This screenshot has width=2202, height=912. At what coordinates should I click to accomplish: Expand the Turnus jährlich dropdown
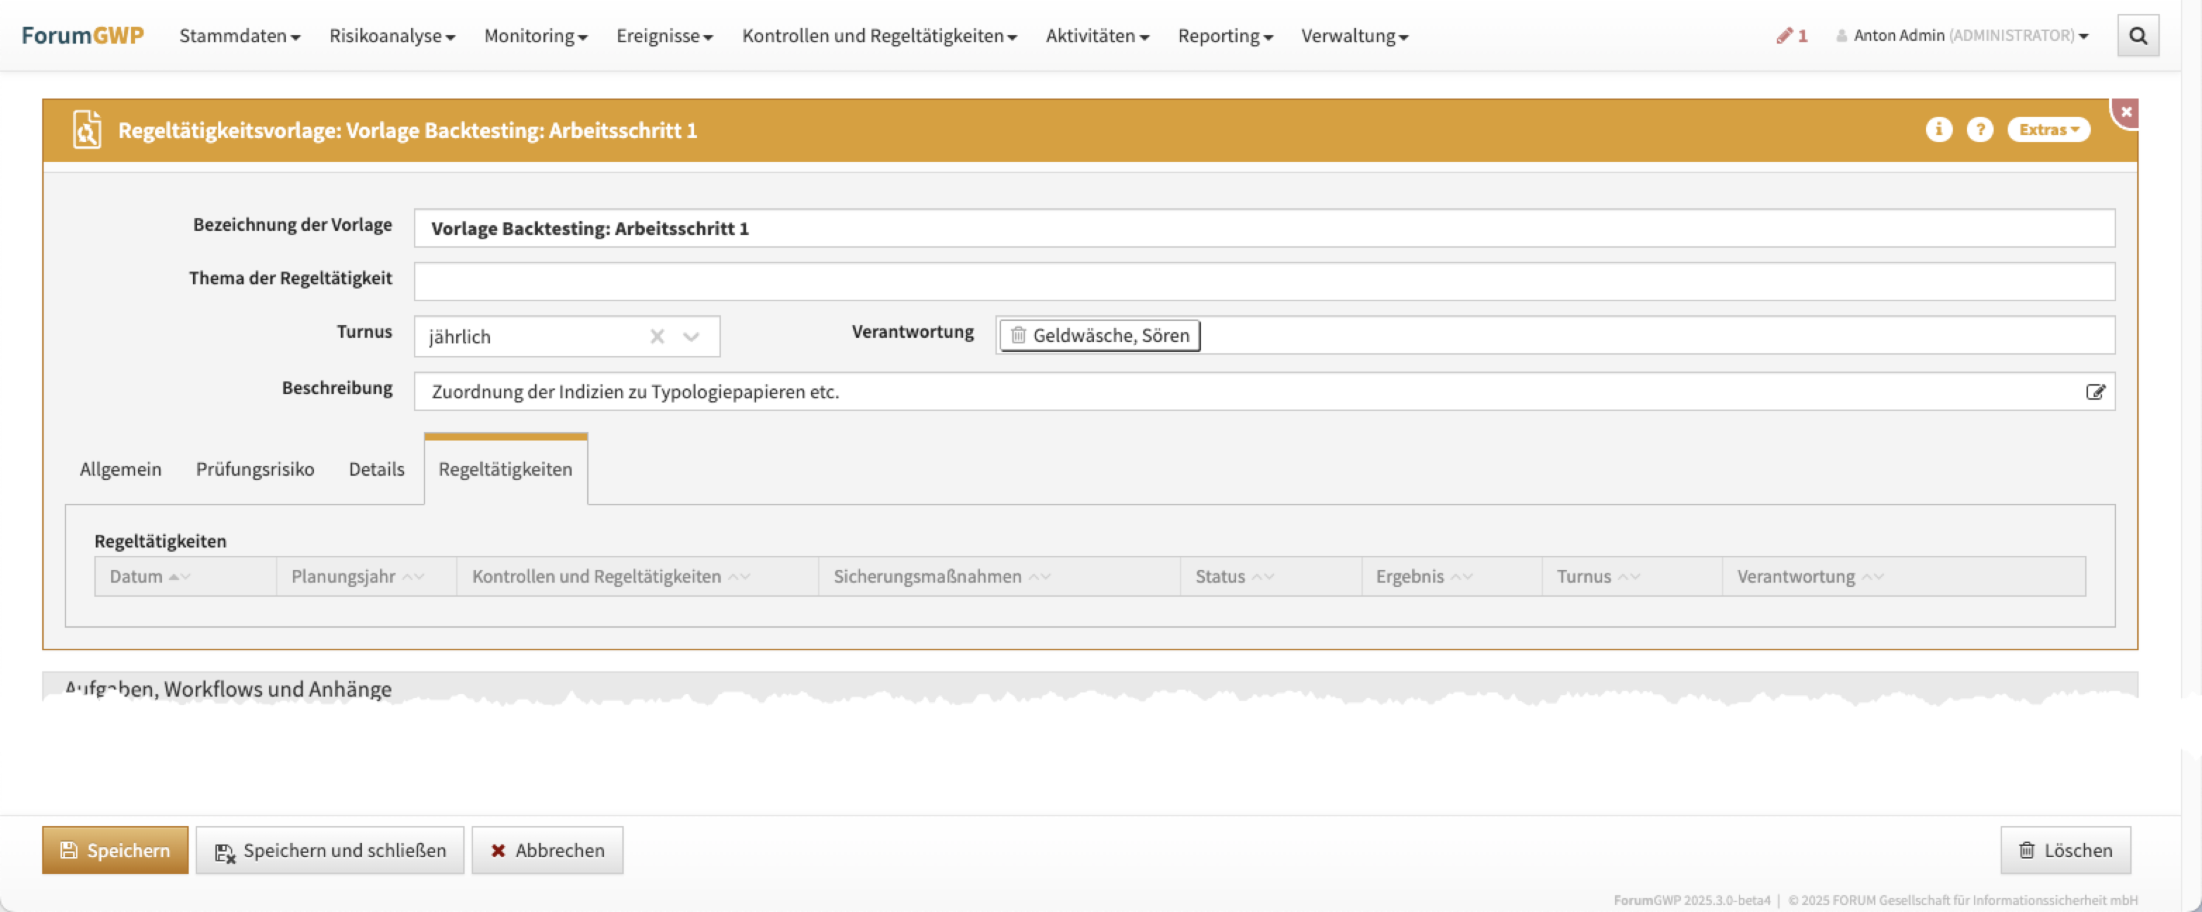691,336
